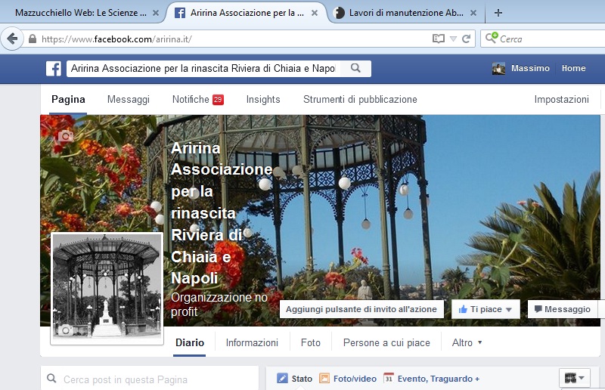Viewport: 605px width, 390px height.
Task: Expand the Altro dropdown menu
Action: coord(467,343)
